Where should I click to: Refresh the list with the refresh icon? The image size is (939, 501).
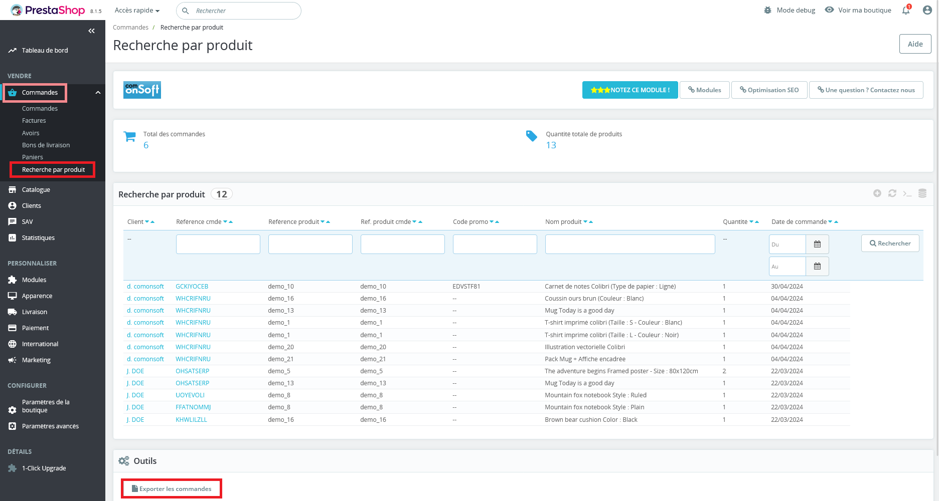[x=892, y=193]
